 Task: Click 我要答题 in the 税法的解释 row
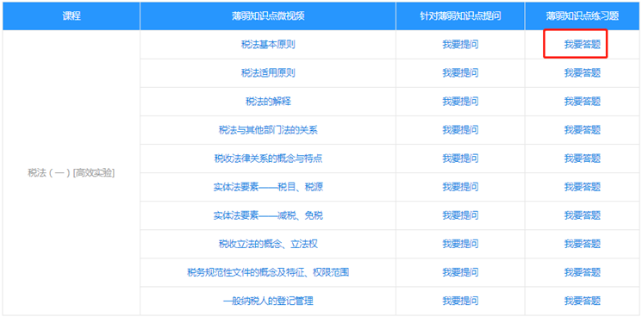coord(583,102)
